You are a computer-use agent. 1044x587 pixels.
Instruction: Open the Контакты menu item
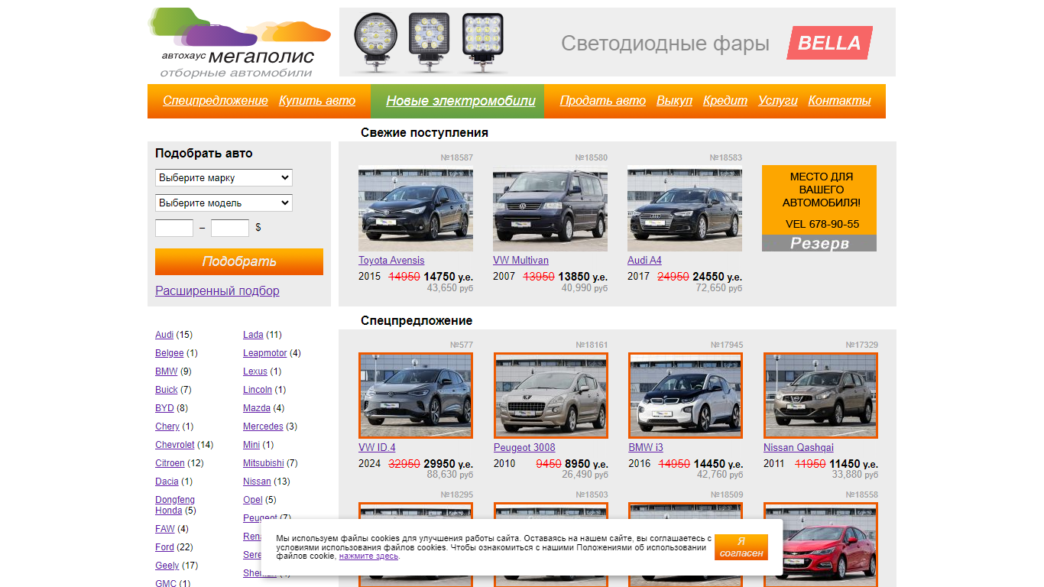[x=839, y=101]
